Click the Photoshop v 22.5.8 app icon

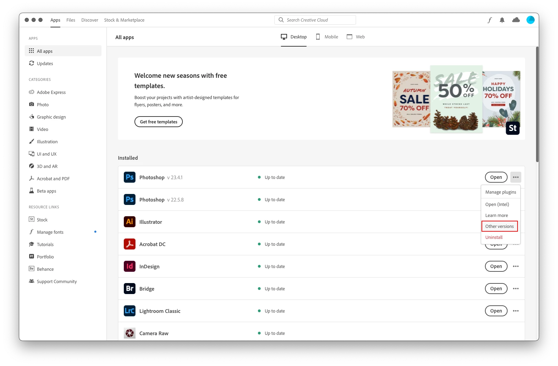coord(130,199)
